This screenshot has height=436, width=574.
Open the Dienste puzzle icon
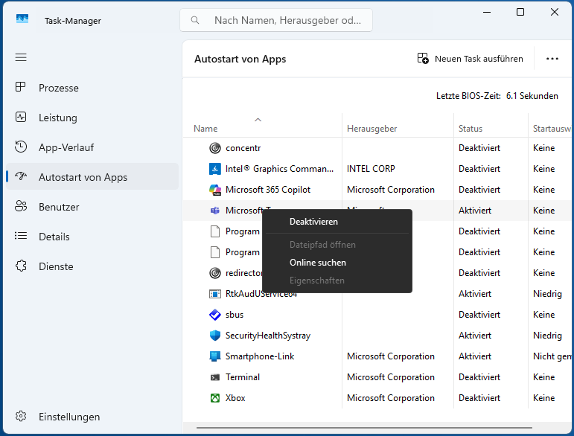[21, 266]
